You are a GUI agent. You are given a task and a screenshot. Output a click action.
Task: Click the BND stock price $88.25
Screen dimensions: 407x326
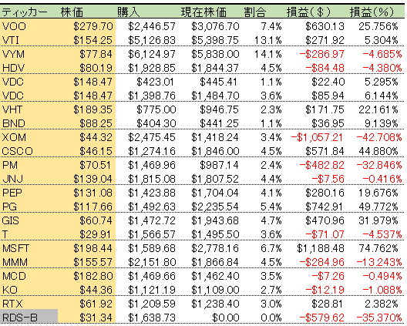point(96,123)
